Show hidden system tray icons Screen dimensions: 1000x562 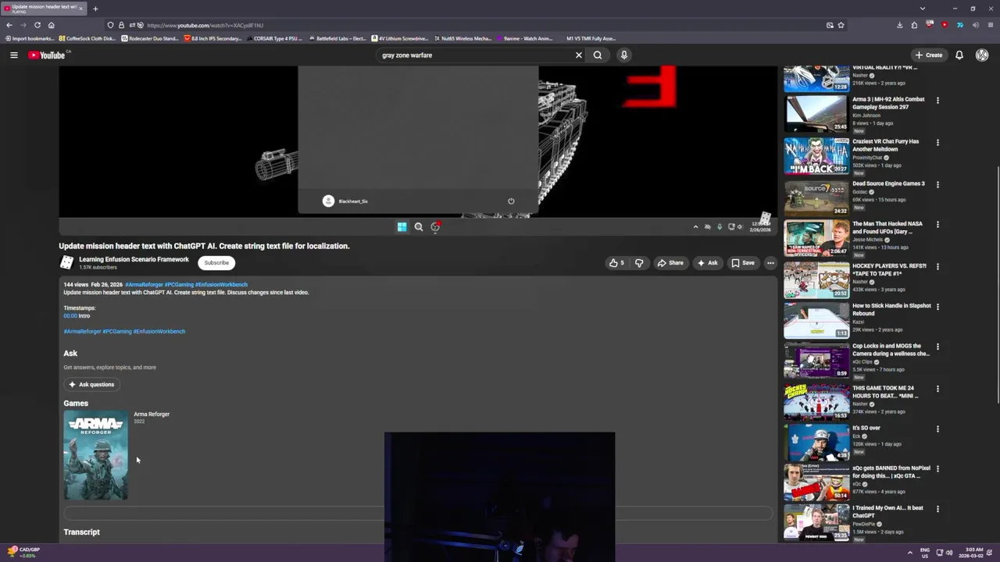(909, 552)
